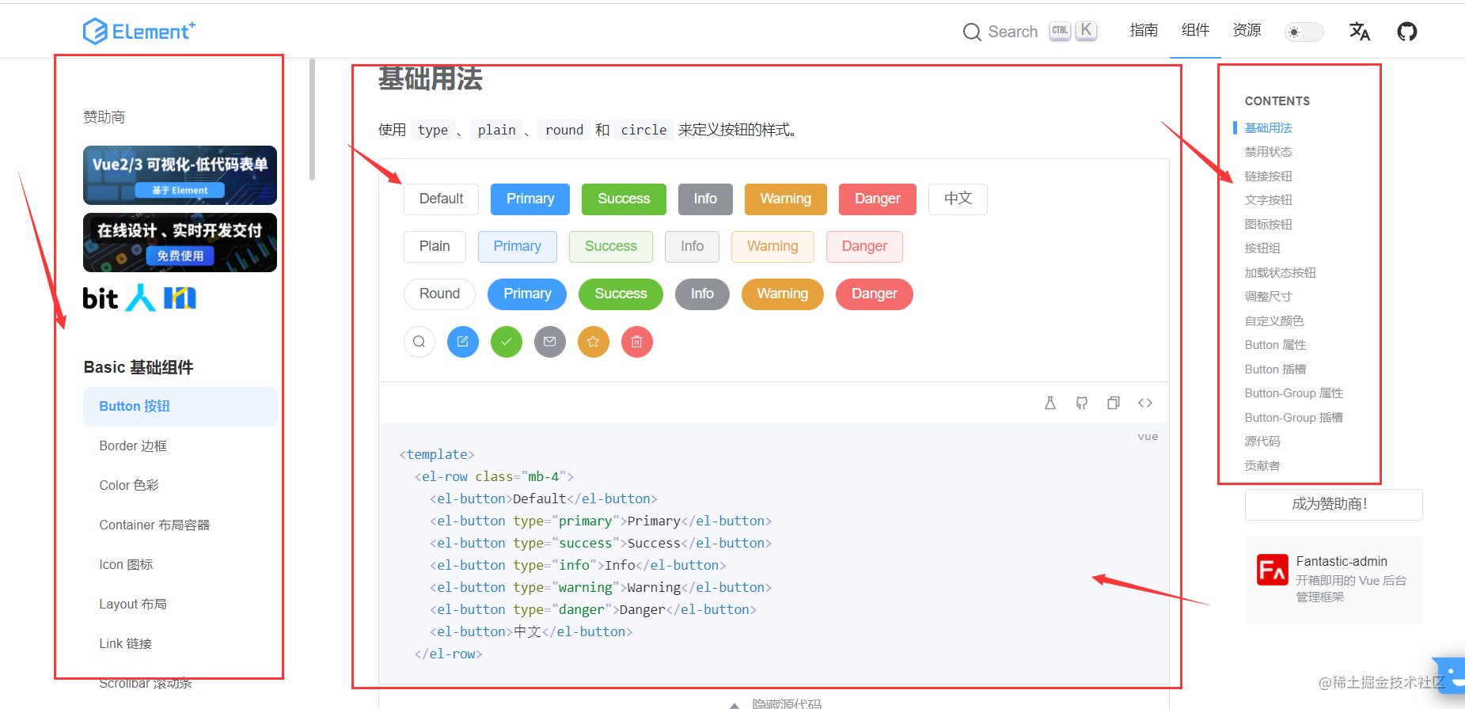Click the solid green Success button
Image resolution: width=1465 pixels, height=709 pixels.
click(624, 199)
